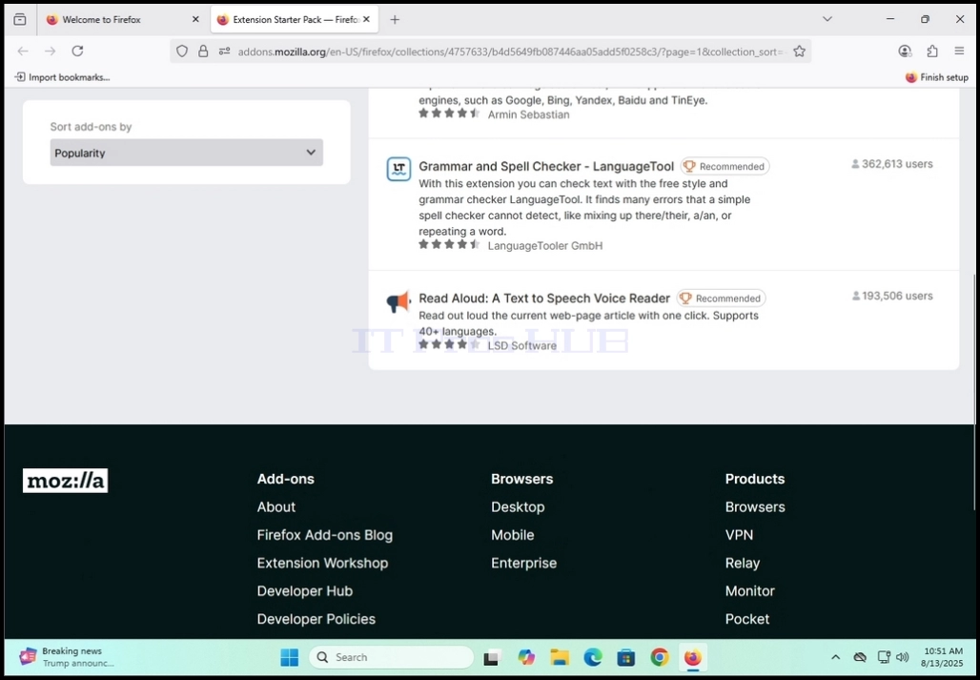Viewport: 980px width, 680px height.
Task: Click the '193,506 users' count
Action: 892,296
